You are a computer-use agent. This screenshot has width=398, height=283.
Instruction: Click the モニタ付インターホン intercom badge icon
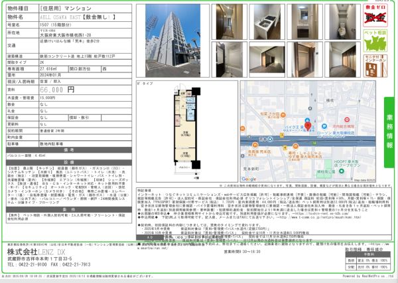point(375,66)
